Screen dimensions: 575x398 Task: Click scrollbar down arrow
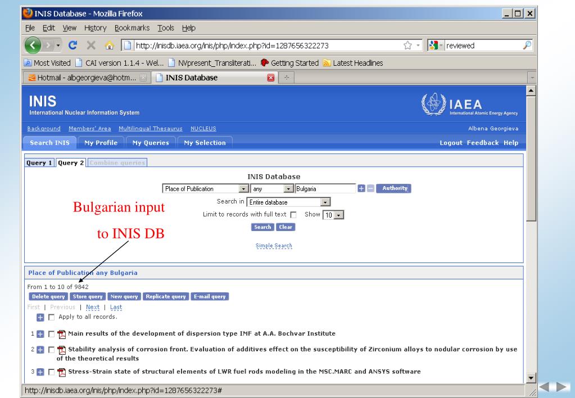point(531,378)
